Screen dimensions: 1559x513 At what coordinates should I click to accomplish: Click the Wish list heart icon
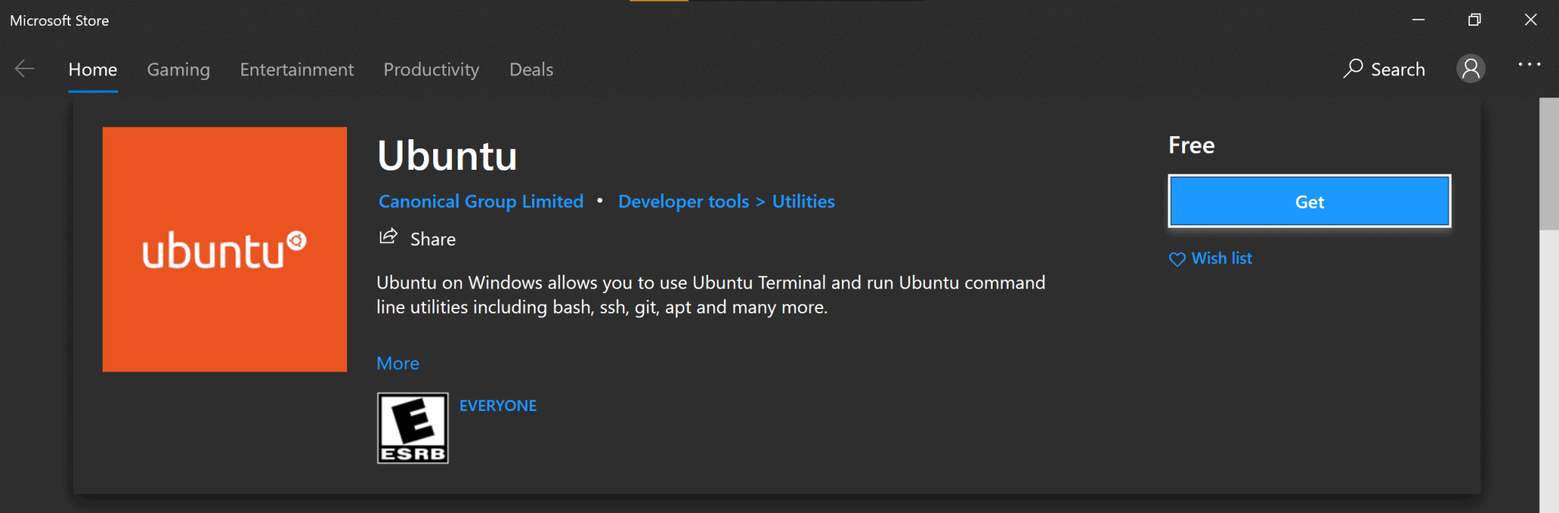pyautogui.click(x=1177, y=260)
